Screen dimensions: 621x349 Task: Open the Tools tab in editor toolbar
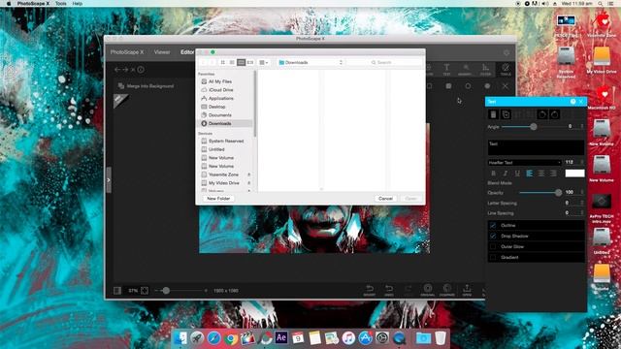506,69
